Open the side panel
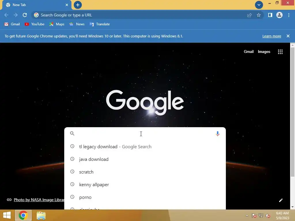Screen dimensions: 295x221 [270, 15]
